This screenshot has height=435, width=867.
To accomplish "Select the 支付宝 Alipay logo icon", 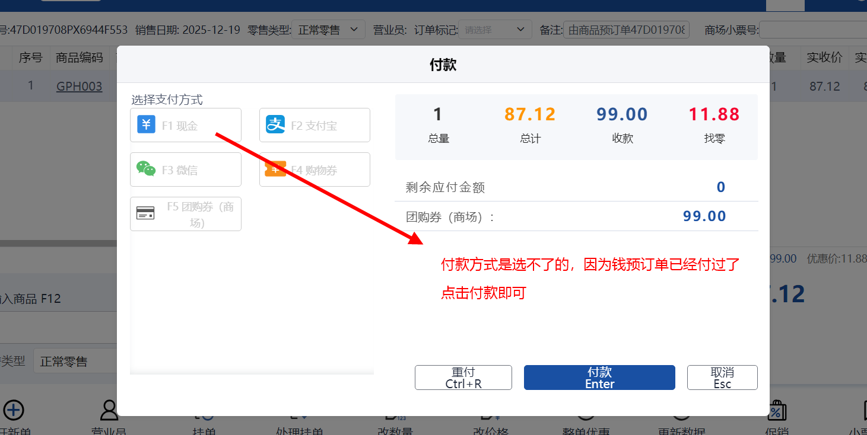I will tap(275, 125).
